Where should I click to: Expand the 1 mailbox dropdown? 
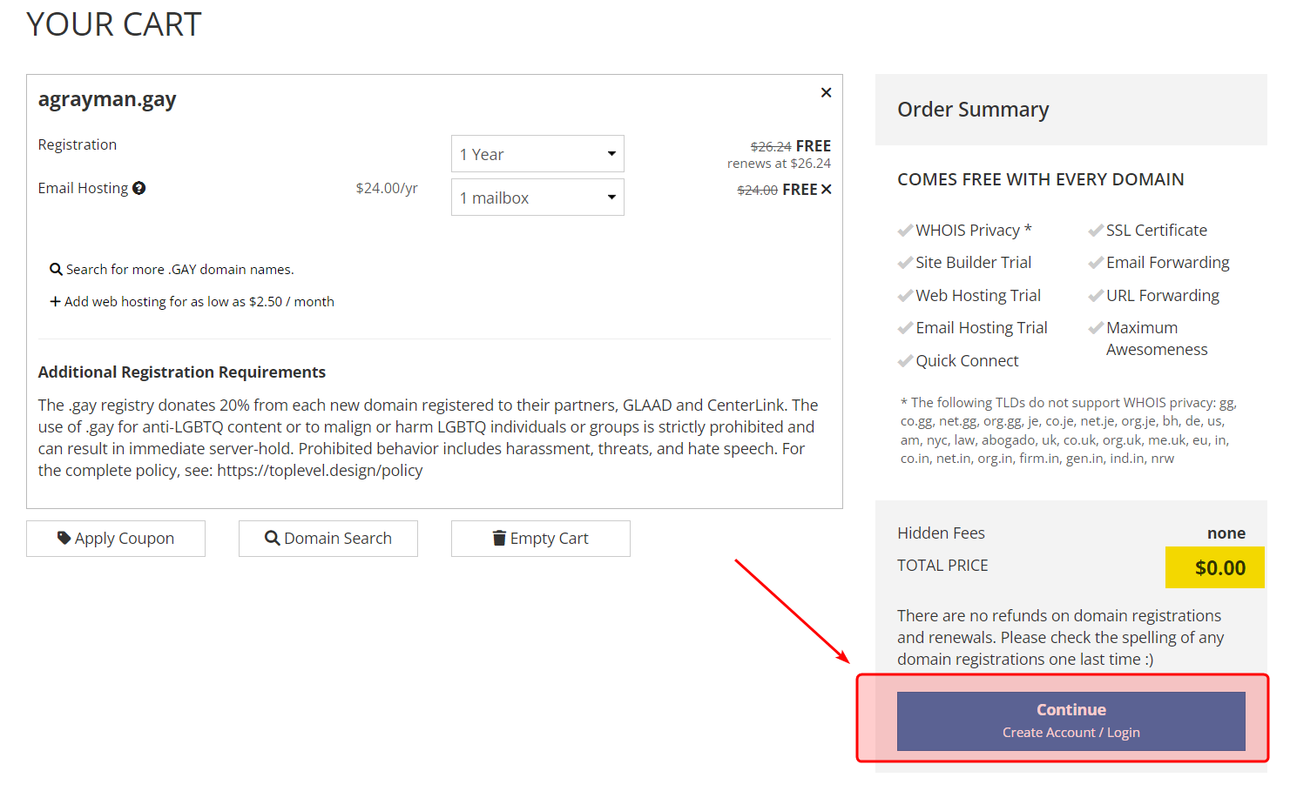click(537, 198)
